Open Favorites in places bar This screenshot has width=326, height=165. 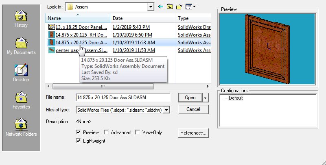[21, 100]
